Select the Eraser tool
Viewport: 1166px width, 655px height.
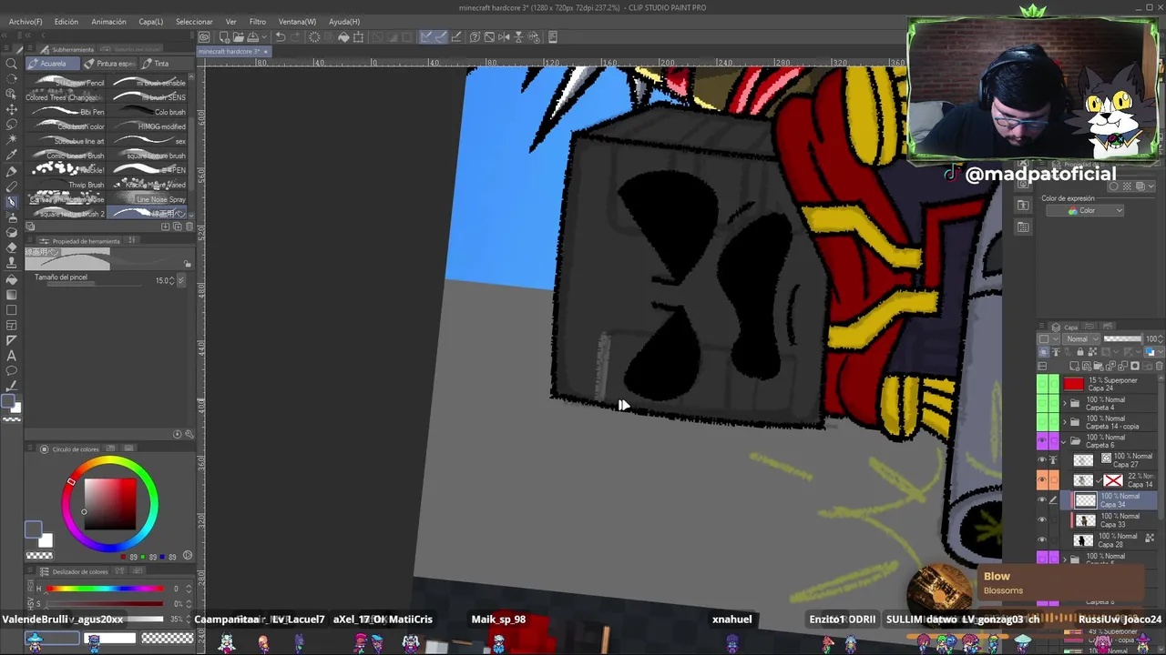pyautogui.click(x=11, y=248)
